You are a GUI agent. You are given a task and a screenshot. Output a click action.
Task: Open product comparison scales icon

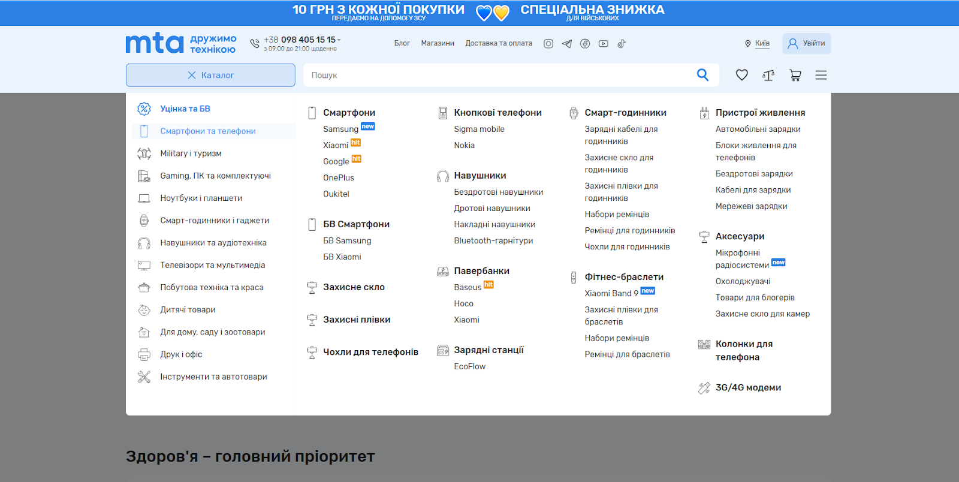[x=768, y=75]
